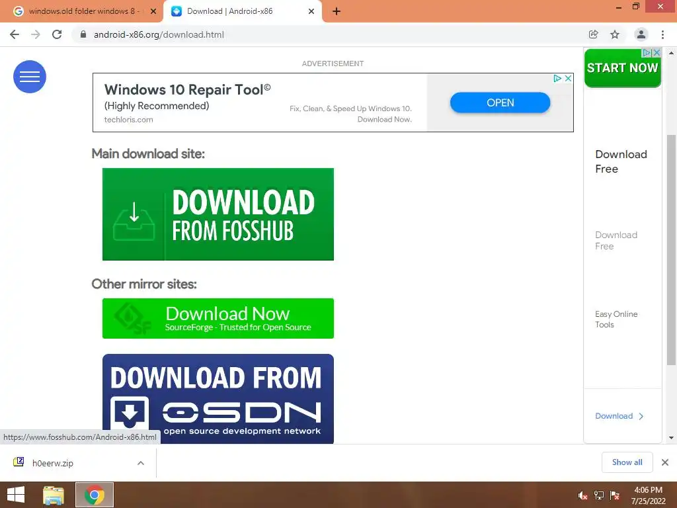Image resolution: width=677 pixels, height=508 pixels.
Task: Click START NOW sidebar ad button
Action: pyautogui.click(x=622, y=68)
